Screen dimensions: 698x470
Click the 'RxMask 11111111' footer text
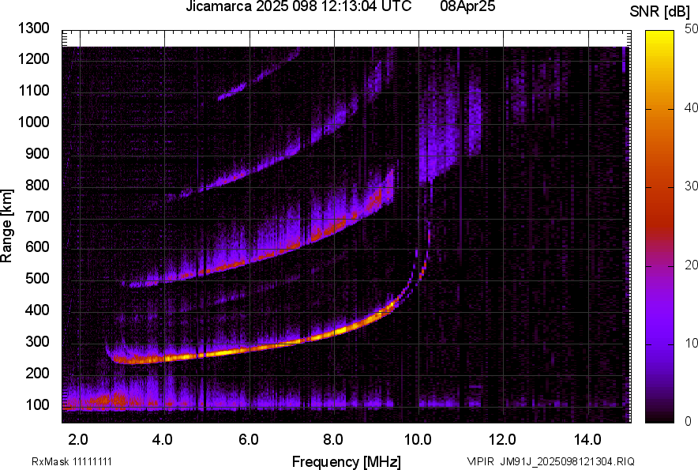pyautogui.click(x=72, y=461)
